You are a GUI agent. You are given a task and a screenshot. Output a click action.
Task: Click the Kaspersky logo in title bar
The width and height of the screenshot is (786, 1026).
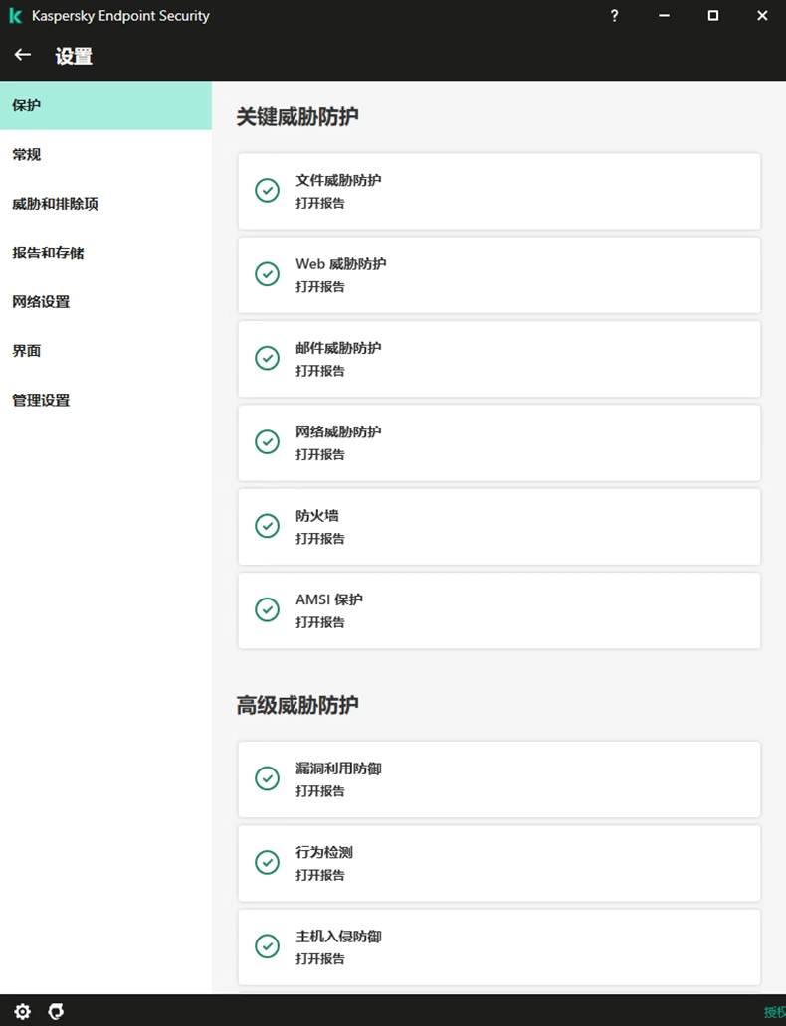[x=16, y=16]
